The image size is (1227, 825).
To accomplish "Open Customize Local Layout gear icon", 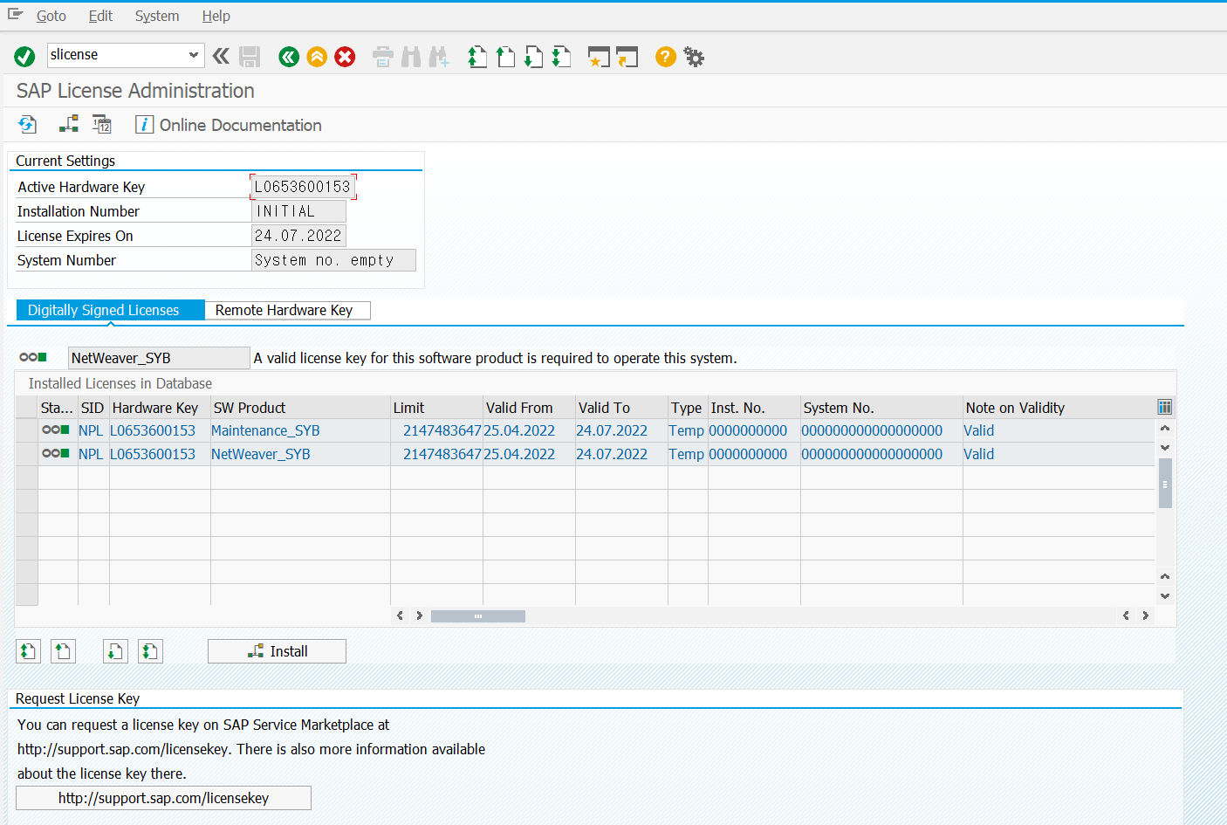I will [x=694, y=57].
